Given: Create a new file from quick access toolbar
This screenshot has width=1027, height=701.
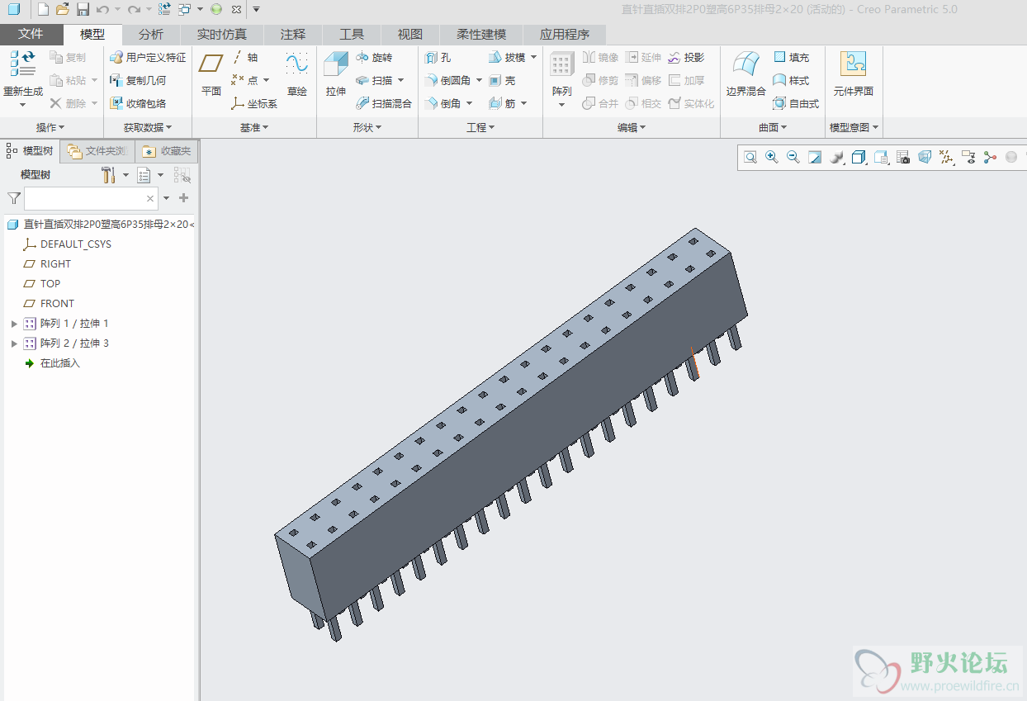Looking at the screenshot, I should [43, 9].
